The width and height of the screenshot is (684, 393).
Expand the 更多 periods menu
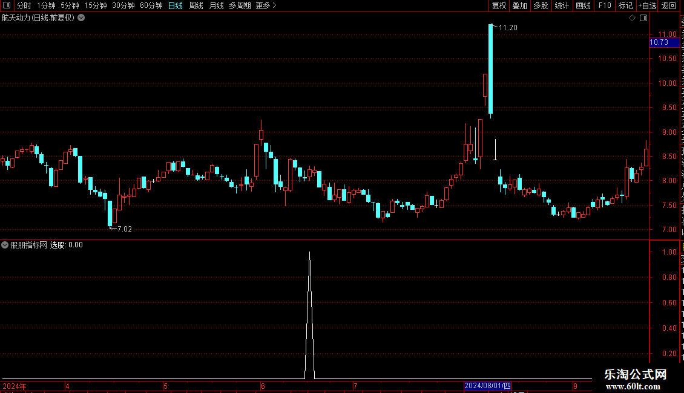266,5
